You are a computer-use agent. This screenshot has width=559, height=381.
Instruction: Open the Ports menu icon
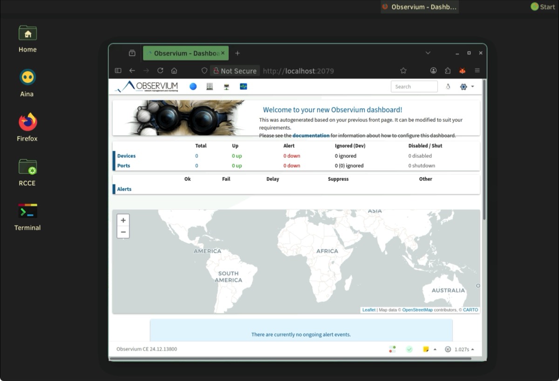point(226,87)
